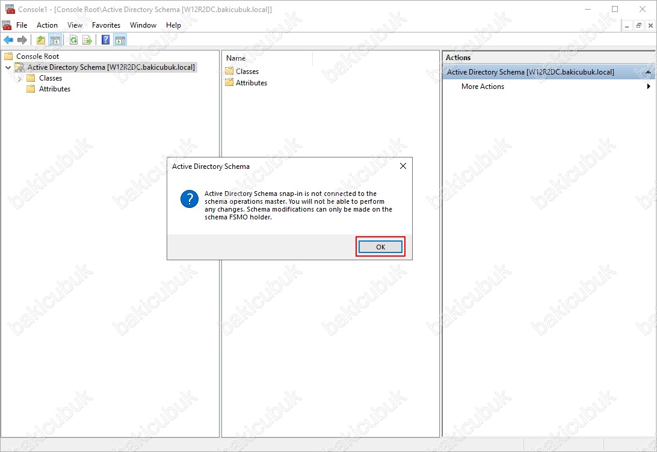Viewport: 657px width, 452px height.
Task: Toggle the Show/Hide Console Tree toolbar icon
Action: click(x=55, y=40)
